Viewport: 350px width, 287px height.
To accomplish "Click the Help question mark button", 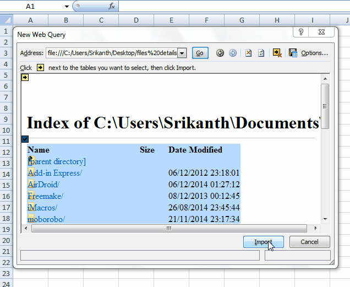I will [300, 32].
